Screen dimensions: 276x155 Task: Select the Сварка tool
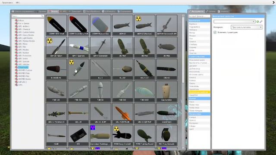(199, 41)
